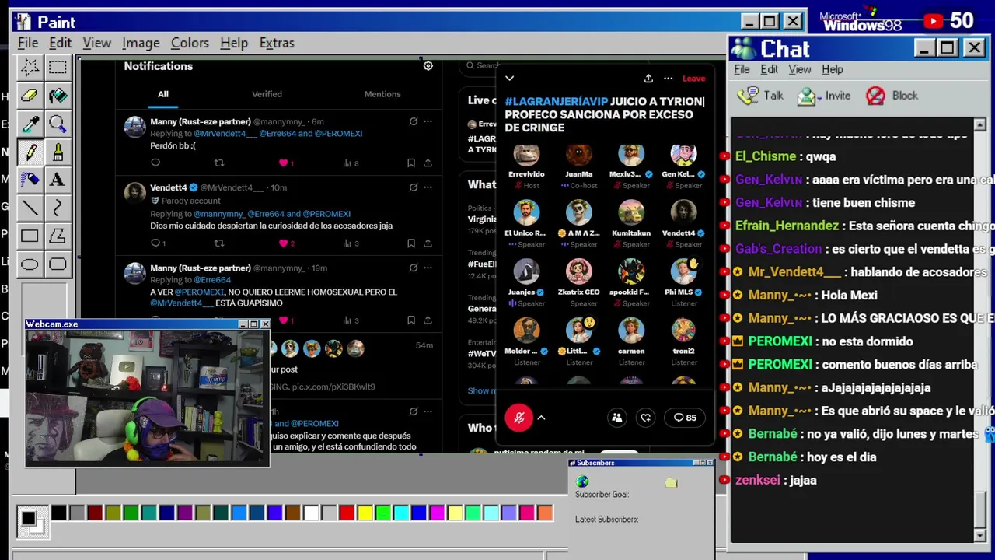Open the Space participants list icon
The width and height of the screenshot is (995, 560).
(x=616, y=418)
